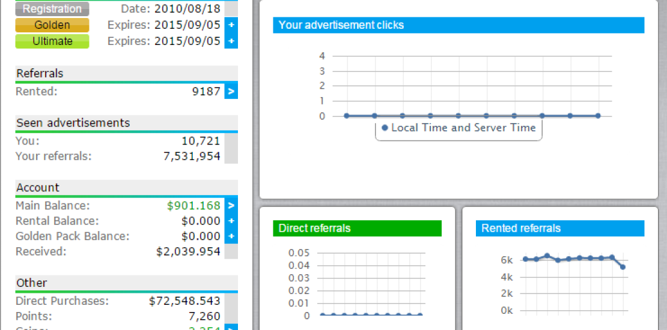
Task: Click the Your advertisement clicks chart header
Action: (458, 25)
